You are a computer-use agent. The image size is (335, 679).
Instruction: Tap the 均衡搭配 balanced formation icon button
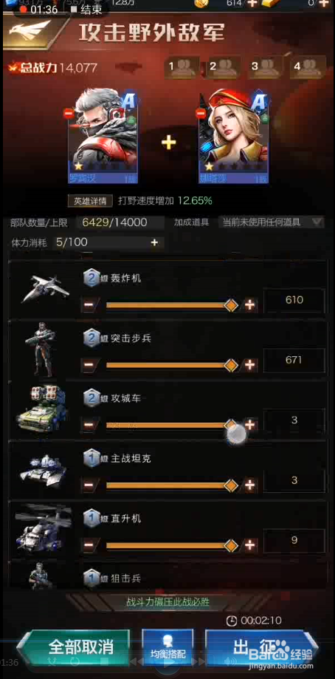click(167, 647)
